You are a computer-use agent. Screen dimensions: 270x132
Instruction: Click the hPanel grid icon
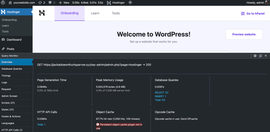coord(243,14)
